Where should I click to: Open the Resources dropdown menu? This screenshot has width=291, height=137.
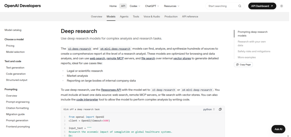click(172, 6)
